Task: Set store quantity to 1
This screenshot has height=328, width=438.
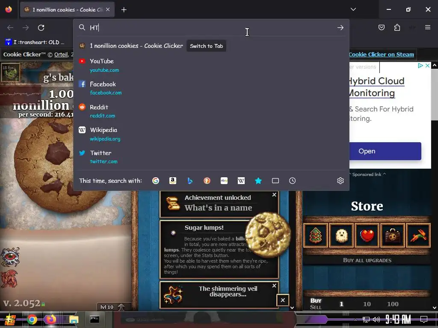Action: (x=341, y=304)
